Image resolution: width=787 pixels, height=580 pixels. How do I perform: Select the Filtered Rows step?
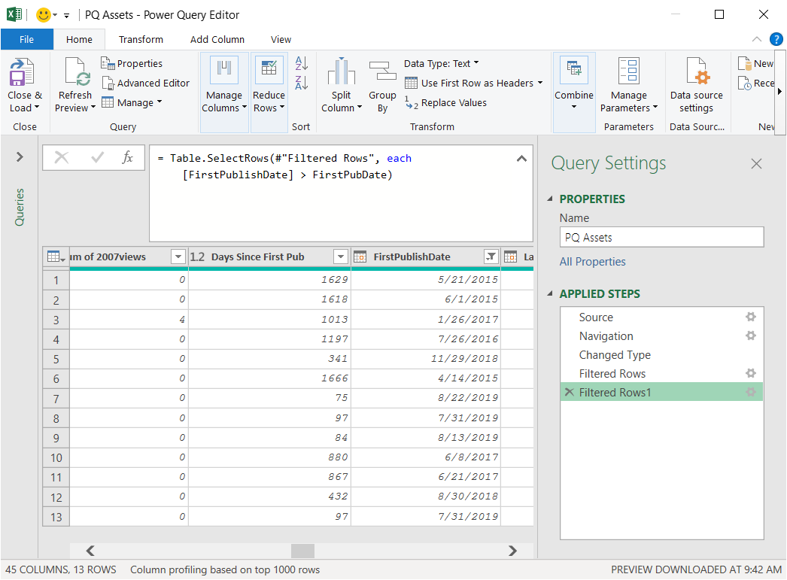click(x=612, y=374)
